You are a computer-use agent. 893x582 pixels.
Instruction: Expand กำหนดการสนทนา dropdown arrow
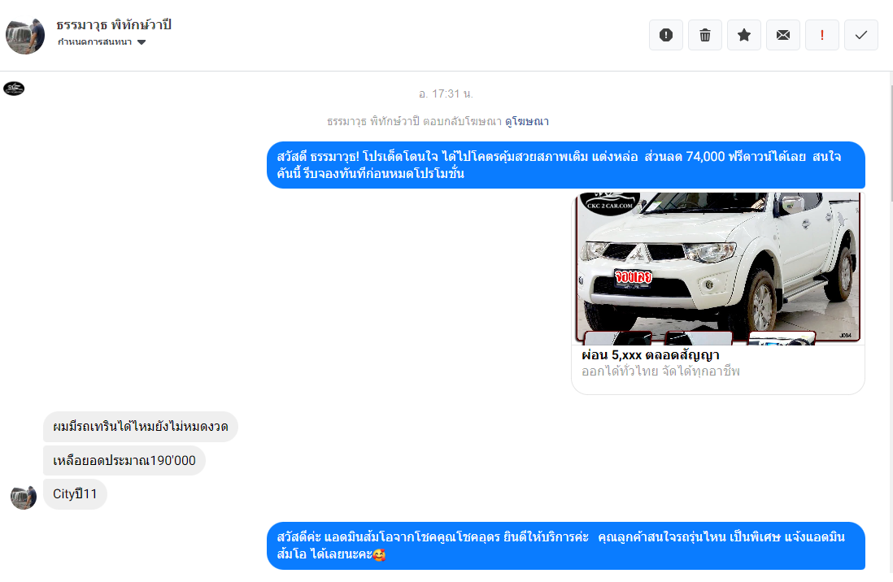tap(142, 42)
